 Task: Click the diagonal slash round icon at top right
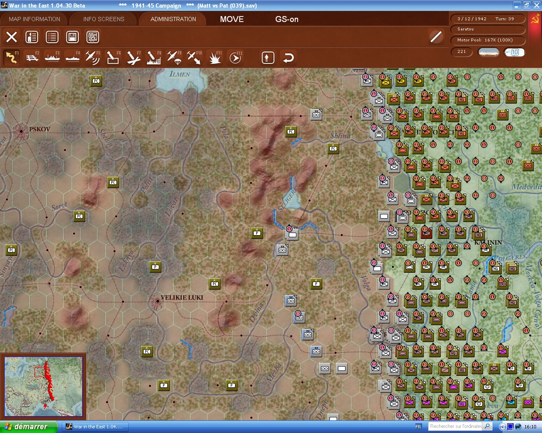point(436,37)
